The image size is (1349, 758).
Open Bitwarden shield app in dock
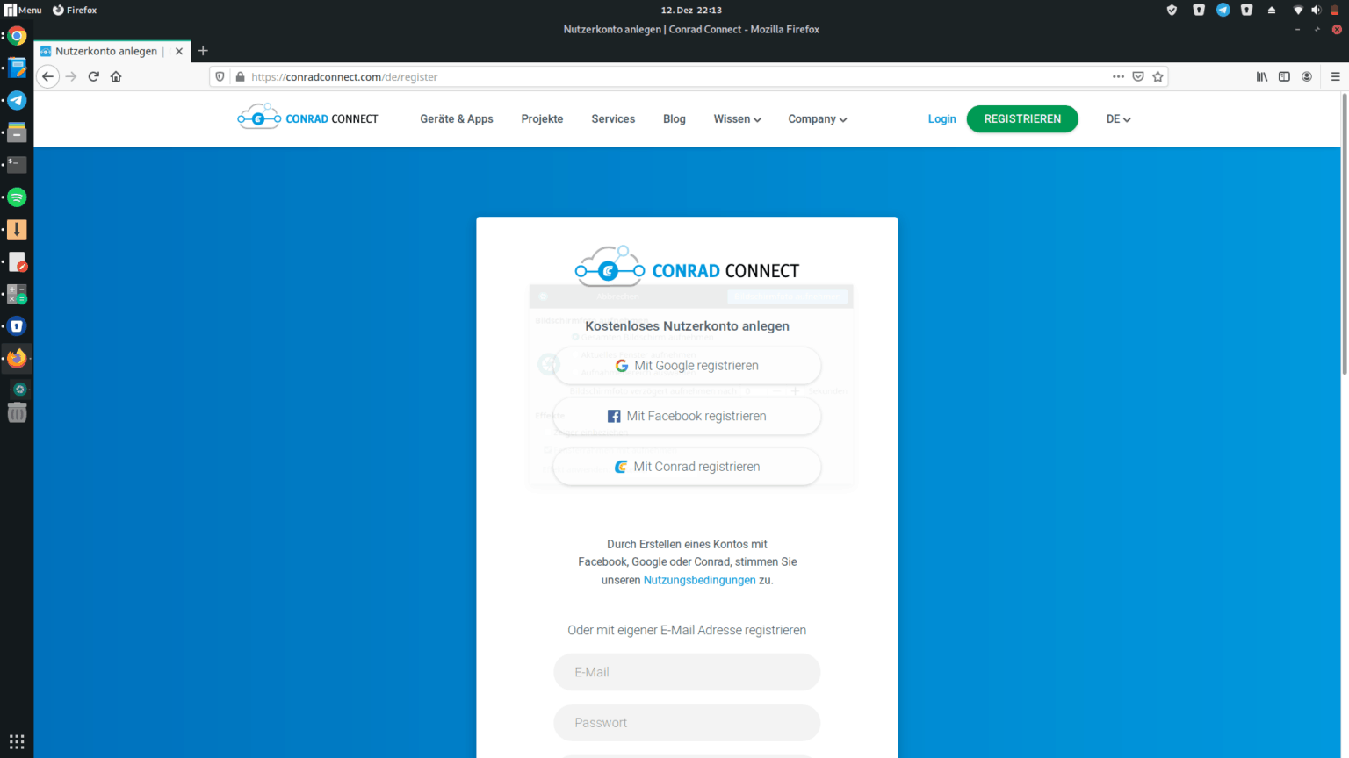[17, 326]
